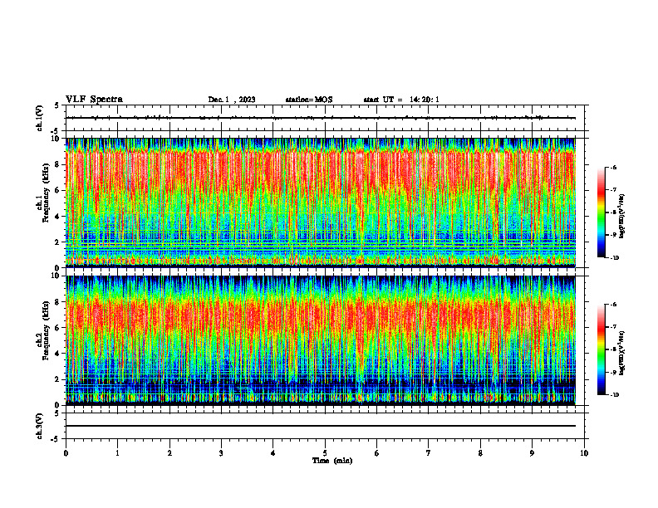The image size is (658, 508).
Task: Click the time axis tick label "9"
Action: (532, 453)
